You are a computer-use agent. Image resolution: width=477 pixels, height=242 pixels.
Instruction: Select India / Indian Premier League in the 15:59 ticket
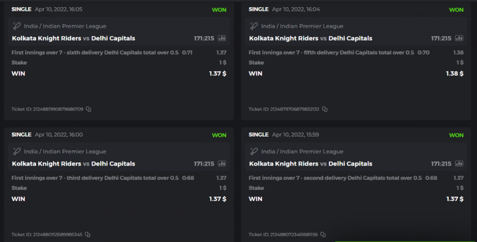coord(302,152)
